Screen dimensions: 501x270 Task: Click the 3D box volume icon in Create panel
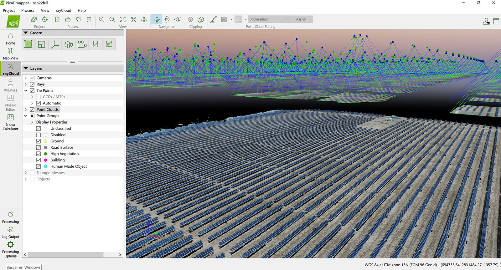point(69,44)
